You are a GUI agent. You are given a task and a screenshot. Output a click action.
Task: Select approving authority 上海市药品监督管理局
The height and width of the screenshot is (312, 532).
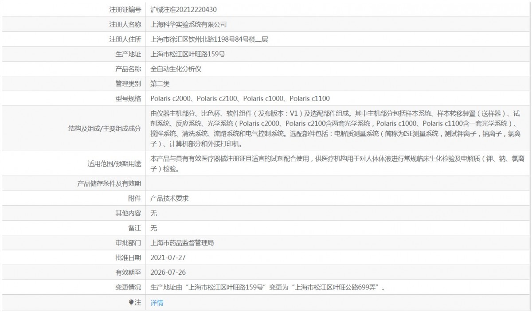[x=183, y=243]
